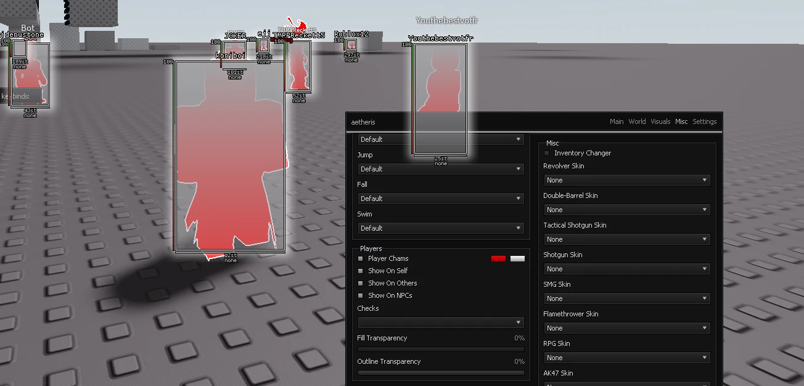Viewport: 804px width, 386px height.
Task: Click the aetheris window title
Action: 363,122
